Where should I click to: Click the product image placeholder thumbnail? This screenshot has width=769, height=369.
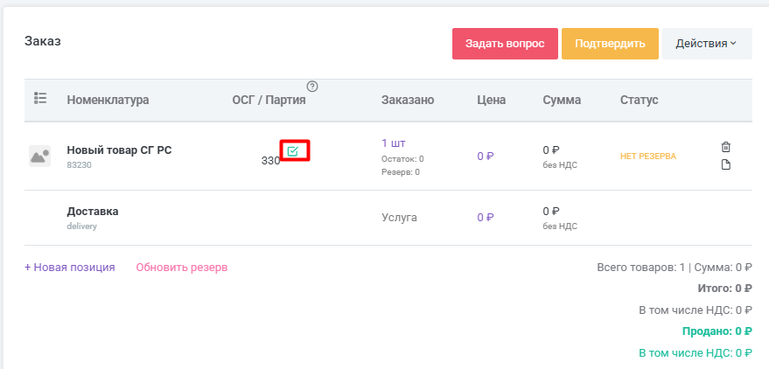click(x=39, y=157)
